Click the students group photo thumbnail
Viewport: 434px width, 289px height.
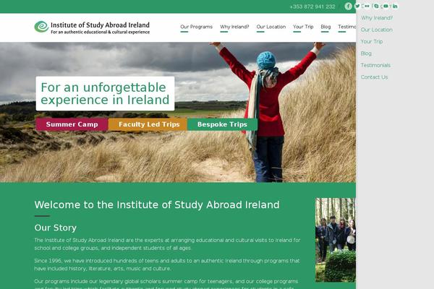(336, 240)
